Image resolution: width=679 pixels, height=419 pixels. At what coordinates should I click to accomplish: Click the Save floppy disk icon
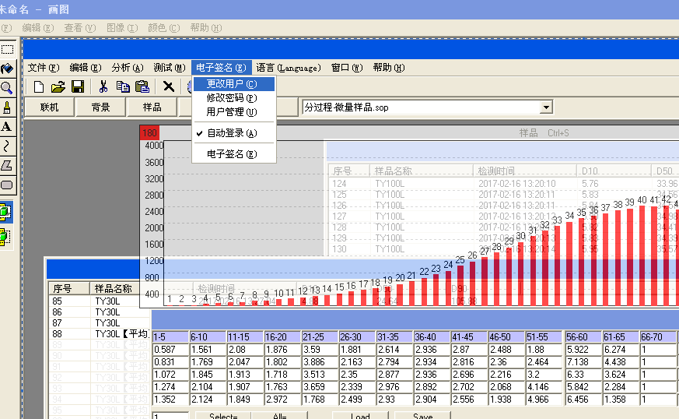(x=77, y=86)
